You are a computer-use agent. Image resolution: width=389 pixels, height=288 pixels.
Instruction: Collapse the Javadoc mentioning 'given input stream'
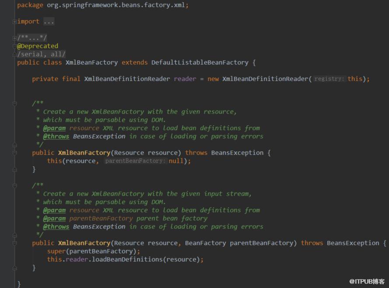(x=14, y=185)
